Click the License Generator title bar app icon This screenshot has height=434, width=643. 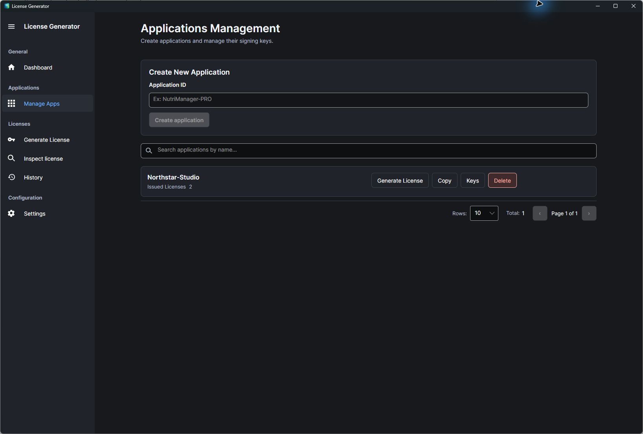click(7, 6)
